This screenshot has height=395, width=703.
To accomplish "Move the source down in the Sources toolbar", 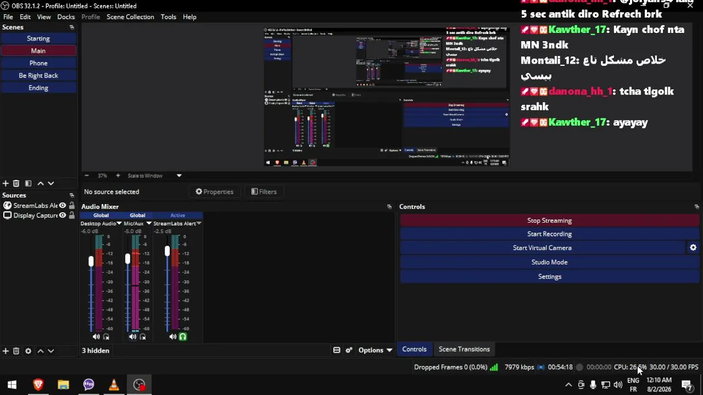I will [x=51, y=351].
